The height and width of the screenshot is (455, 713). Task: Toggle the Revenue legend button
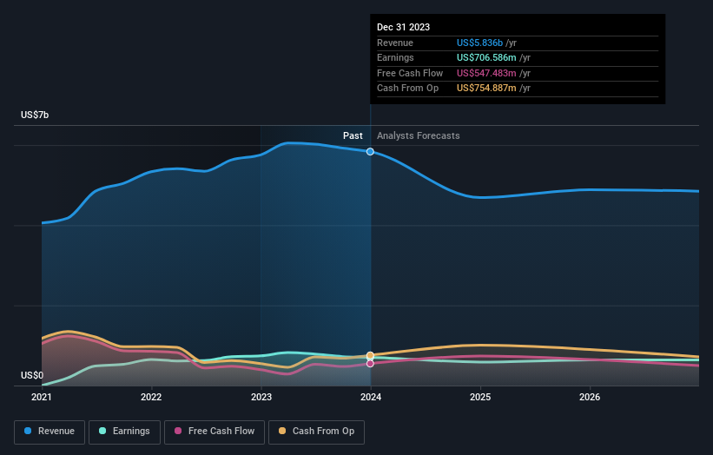[x=50, y=432]
